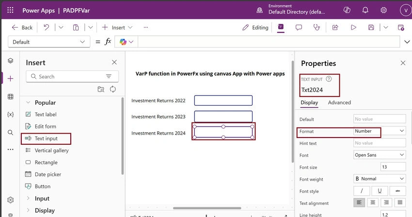Open the Font dropdown showing Open Sans

(x=380, y=155)
